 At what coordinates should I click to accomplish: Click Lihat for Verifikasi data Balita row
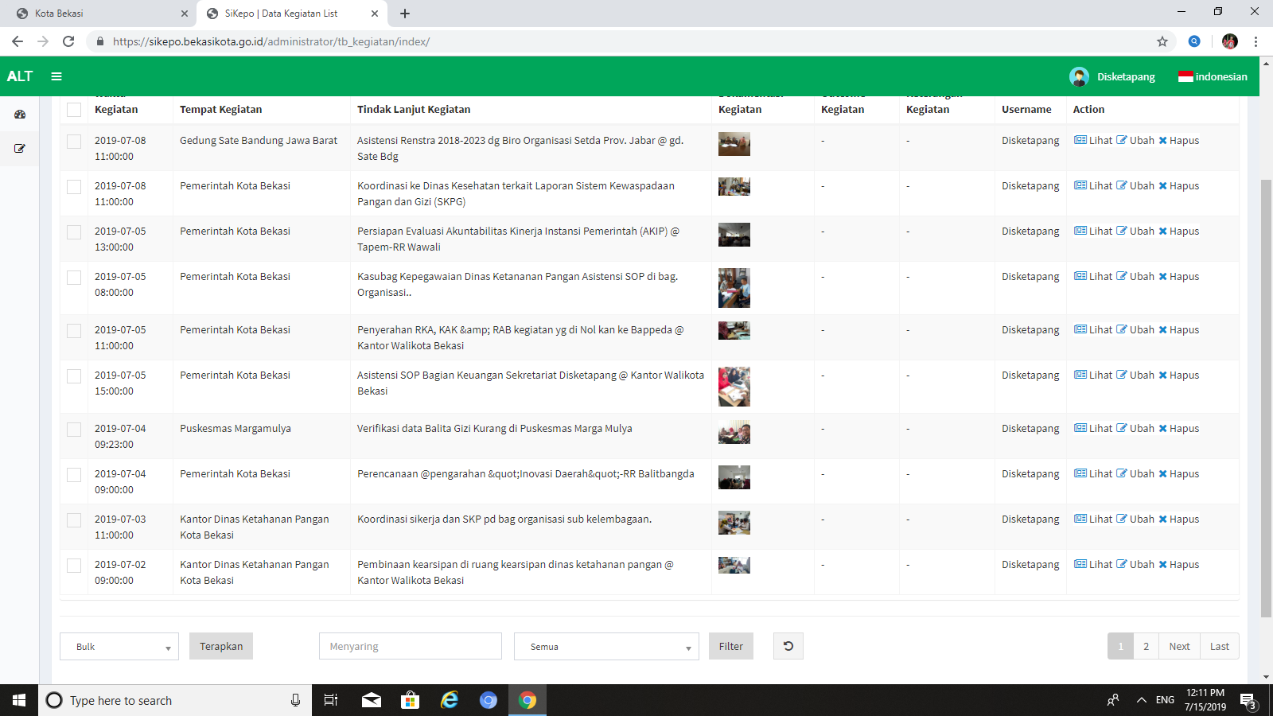(1093, 428)
